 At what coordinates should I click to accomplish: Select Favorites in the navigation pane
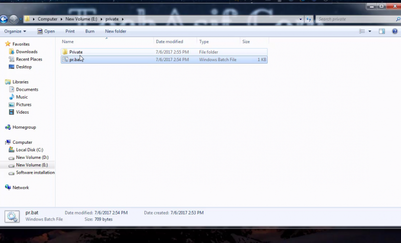21,44
